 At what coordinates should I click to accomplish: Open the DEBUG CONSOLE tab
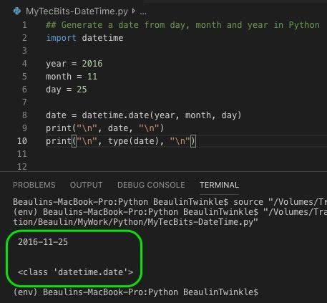click(x=151, y=185)
